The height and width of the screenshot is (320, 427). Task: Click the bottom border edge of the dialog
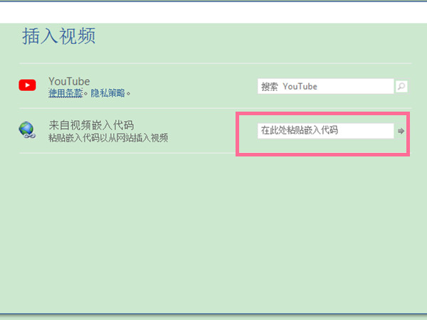[x=213, y=312]
